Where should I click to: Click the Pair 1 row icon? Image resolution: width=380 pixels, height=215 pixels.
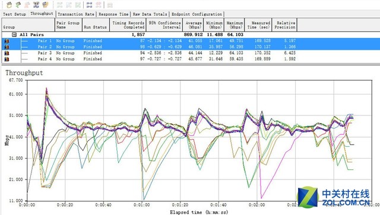7,41
